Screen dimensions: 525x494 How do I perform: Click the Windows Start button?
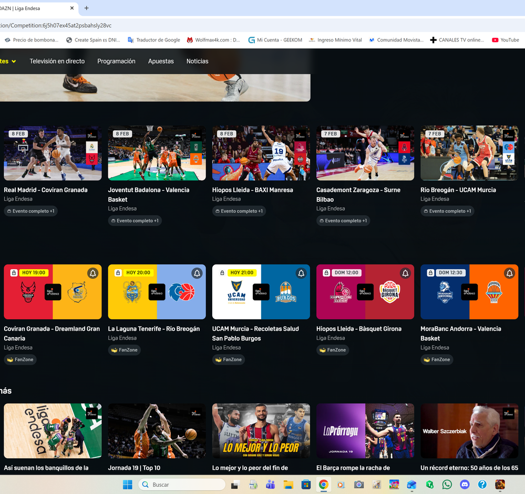[128, 485]
